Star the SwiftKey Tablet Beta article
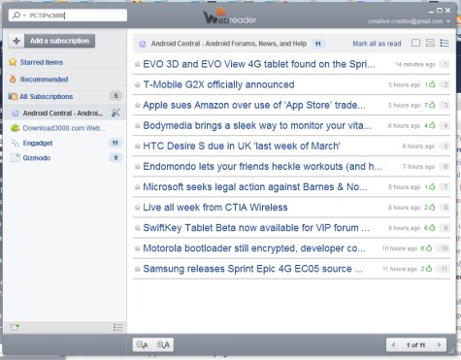This screenshot has width=461, height=360. click(x=138, y=228)
